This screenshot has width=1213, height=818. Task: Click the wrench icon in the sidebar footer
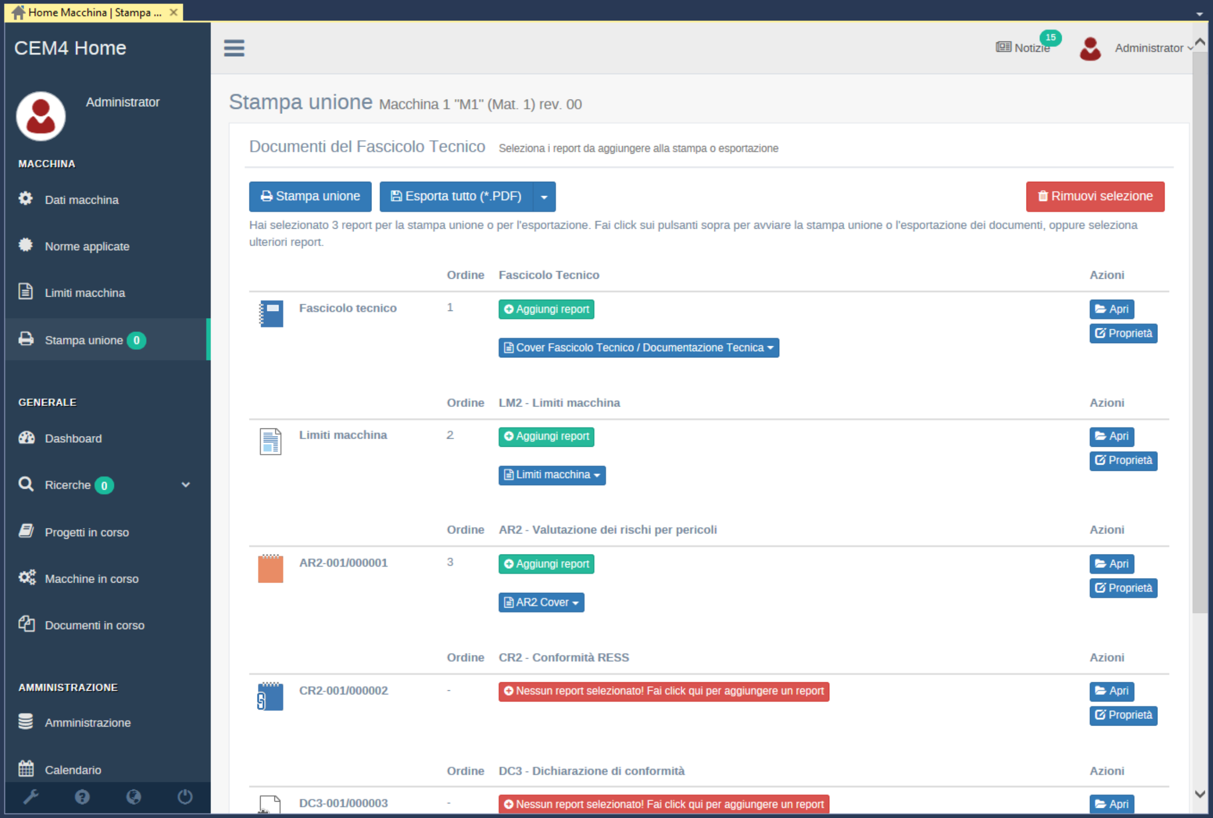[31, 797]
